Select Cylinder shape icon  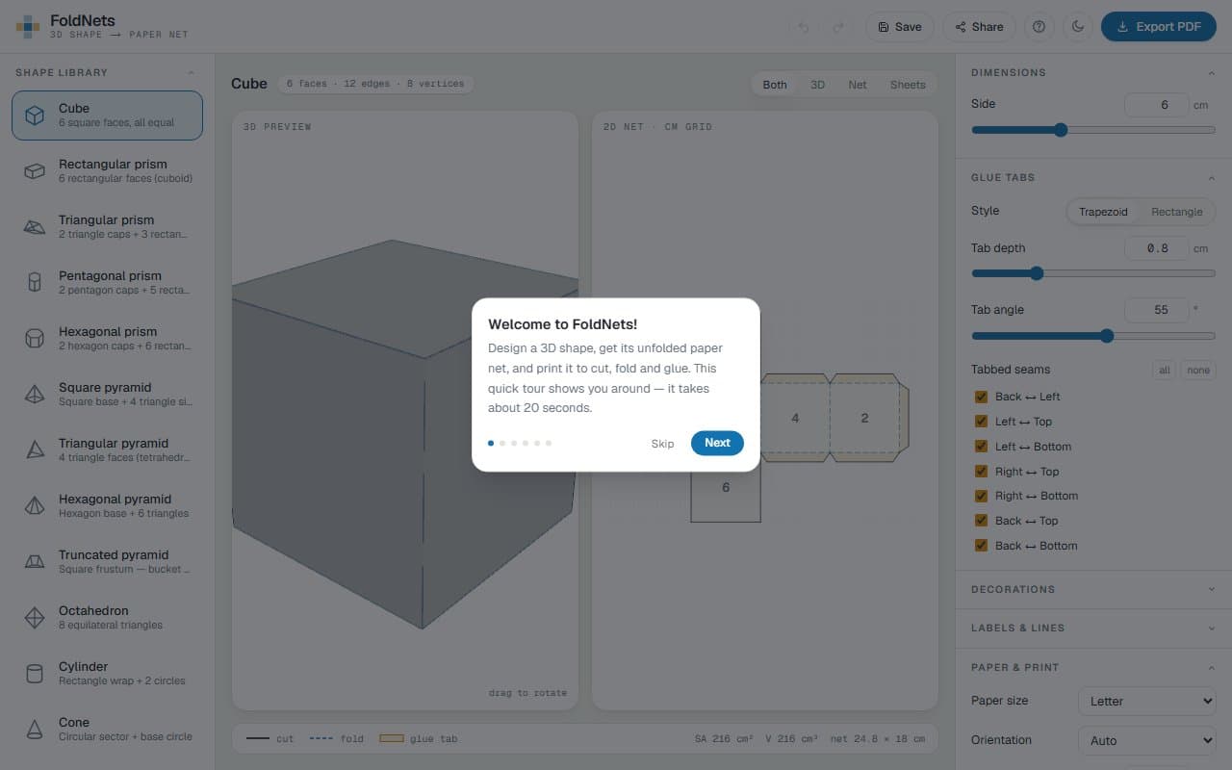point(35,674)
